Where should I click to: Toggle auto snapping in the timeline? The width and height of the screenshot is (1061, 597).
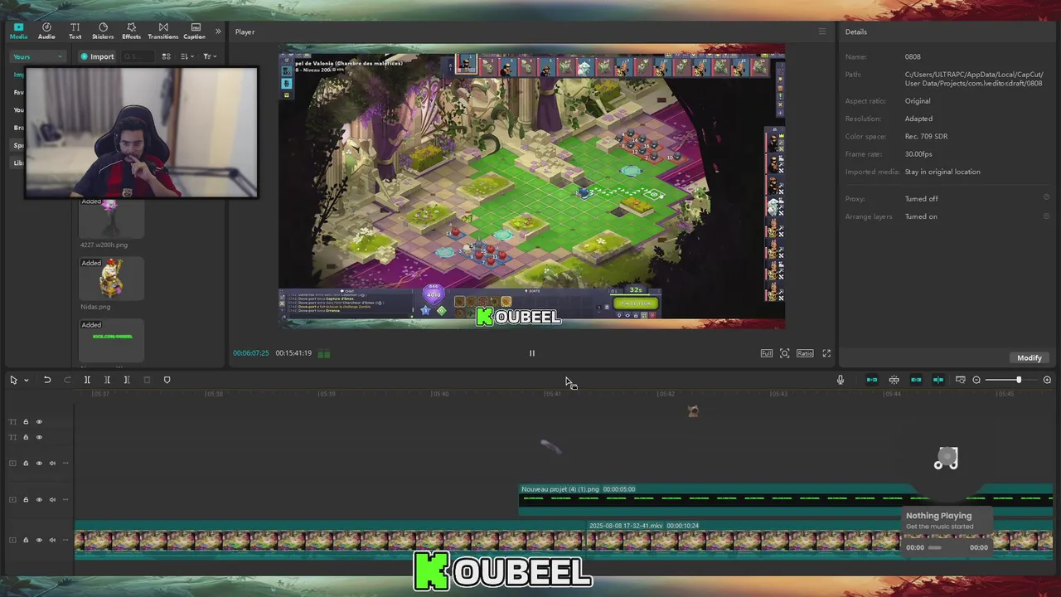point(894,380)
